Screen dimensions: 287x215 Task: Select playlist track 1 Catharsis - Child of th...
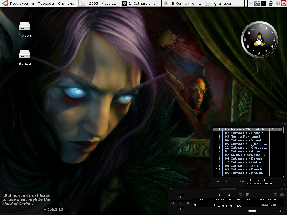pos(247,129)
